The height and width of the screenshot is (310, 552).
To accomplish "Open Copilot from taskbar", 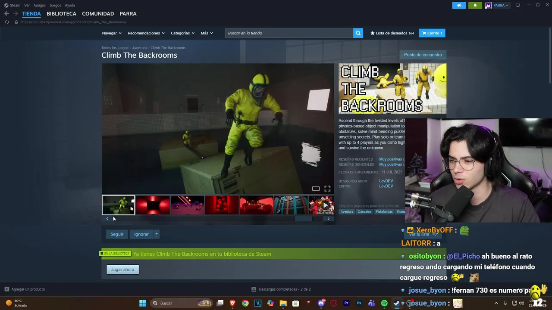I will click(x=270, y=303).
